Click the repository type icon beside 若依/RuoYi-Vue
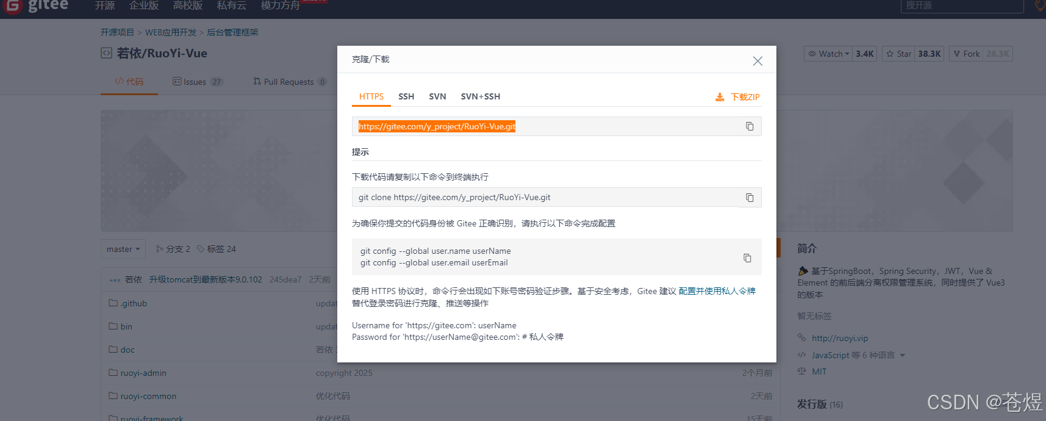This screenshot has height=421, width=1046. pyautogui.click(x=106, y=53)
